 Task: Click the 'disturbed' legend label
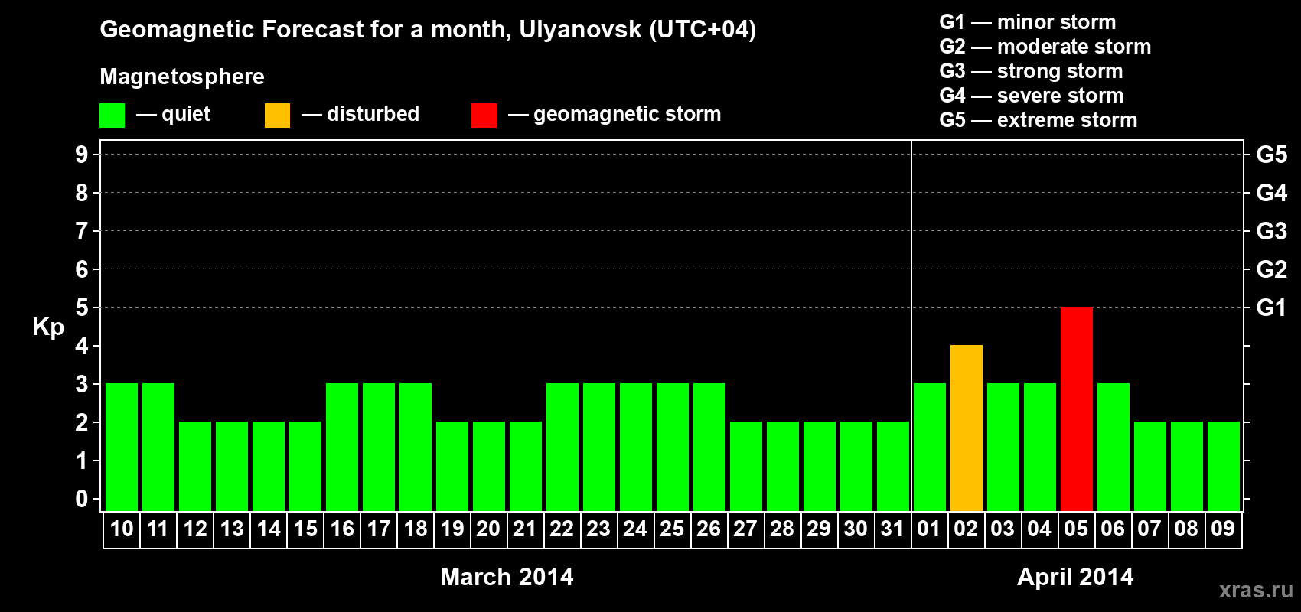pos(373,114)
